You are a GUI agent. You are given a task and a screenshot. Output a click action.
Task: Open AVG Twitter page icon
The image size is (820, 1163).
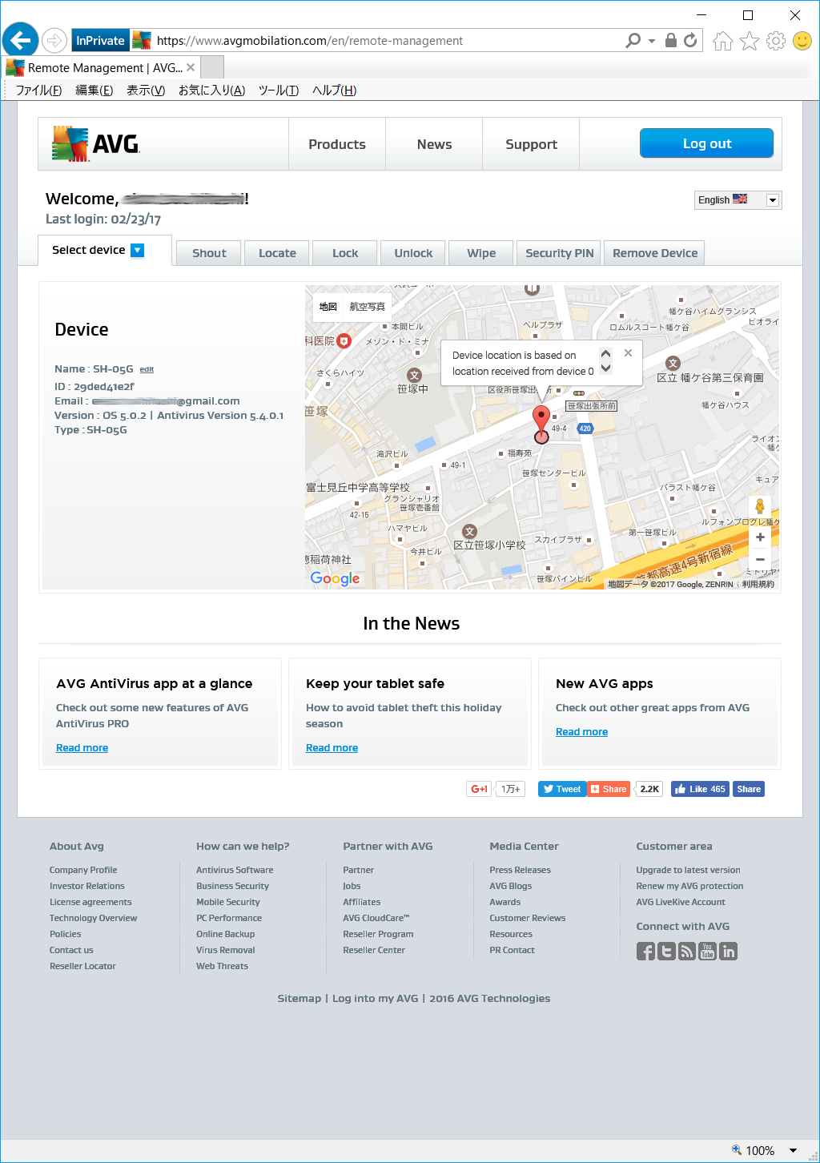666,951
